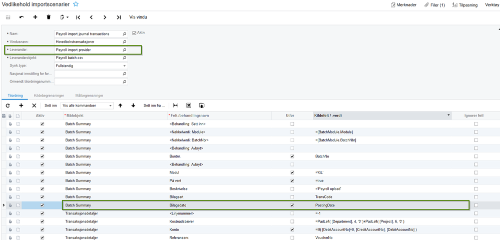The width and height of the screenshot is (500, 240).
Task: Delete the scenario with trash icon
Action: coord(49,17)
